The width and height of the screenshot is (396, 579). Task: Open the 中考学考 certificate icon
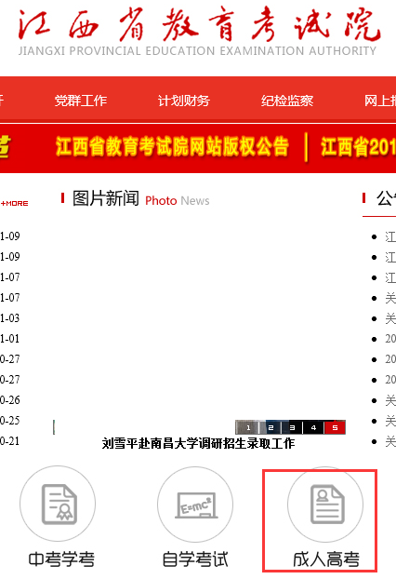click(58, 504)
